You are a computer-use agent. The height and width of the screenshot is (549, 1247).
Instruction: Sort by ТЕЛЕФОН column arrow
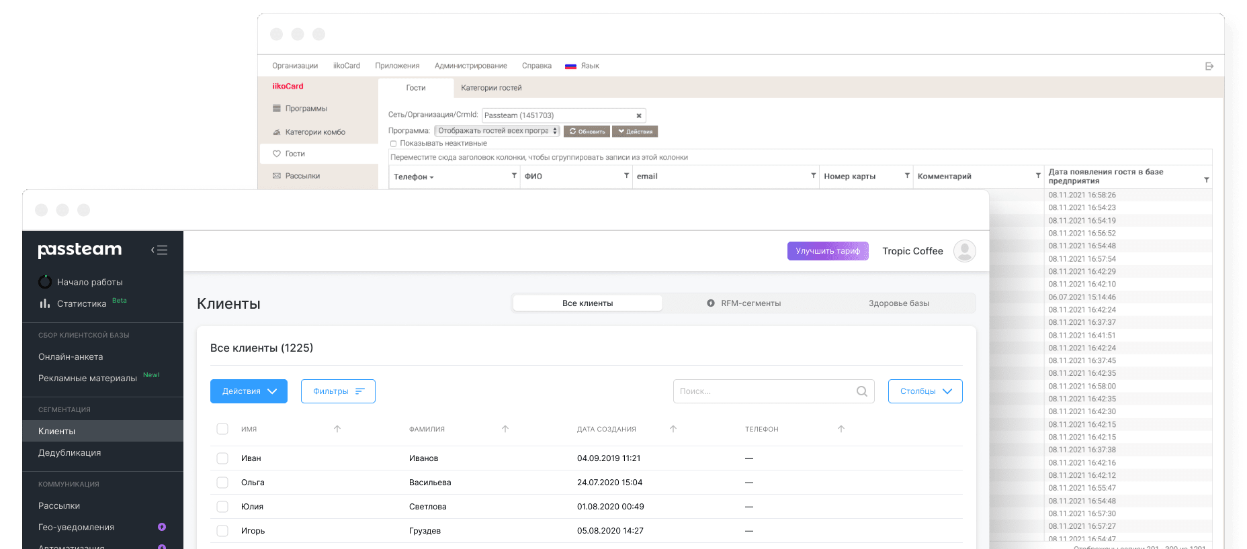[x=841, y=429]
